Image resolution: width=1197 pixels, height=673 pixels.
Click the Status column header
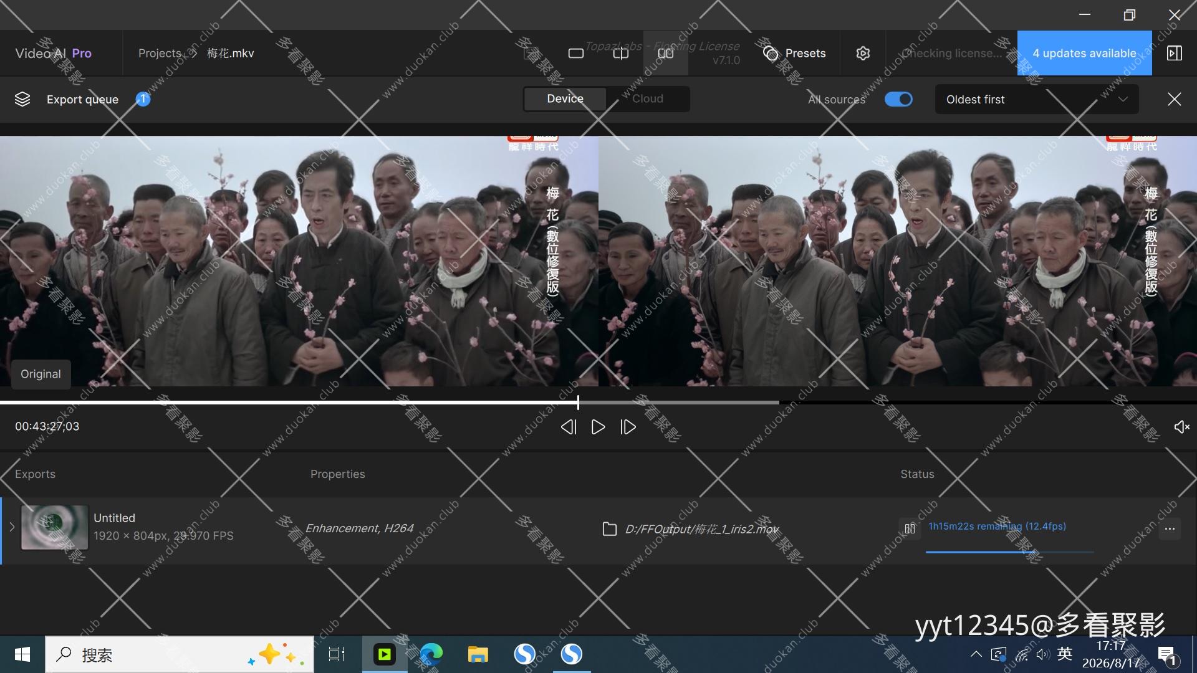pos(917,474)
